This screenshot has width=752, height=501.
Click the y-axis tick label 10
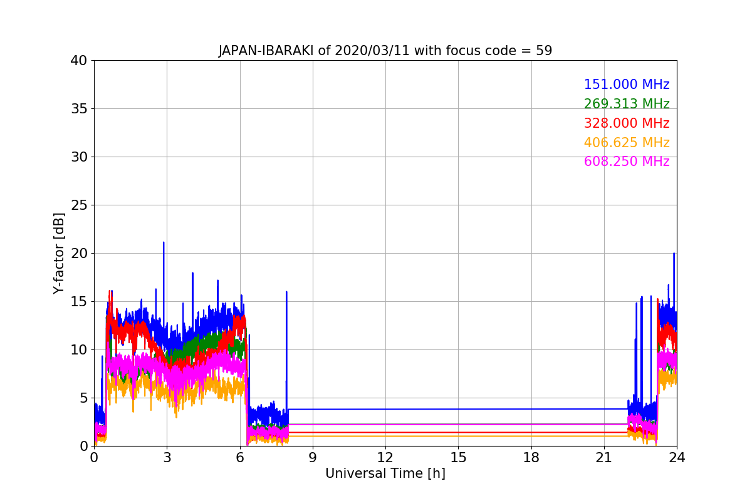click(79, 350)
